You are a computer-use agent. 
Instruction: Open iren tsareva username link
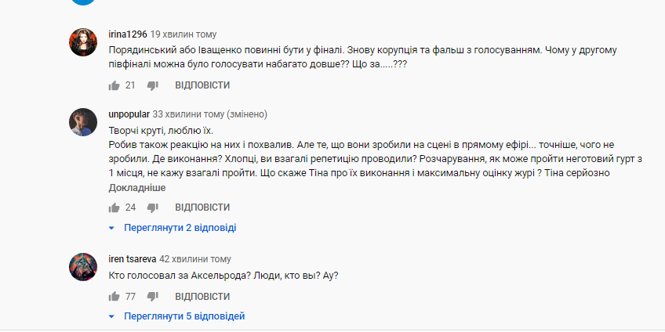coord(131,258)
